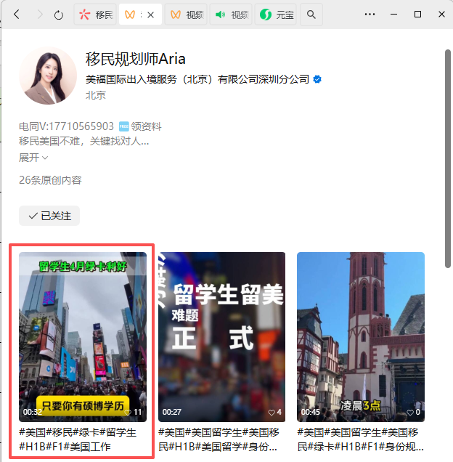453x462 pixels.
Task: Click 26条原创内容 count text
Action: coord(50,180)
